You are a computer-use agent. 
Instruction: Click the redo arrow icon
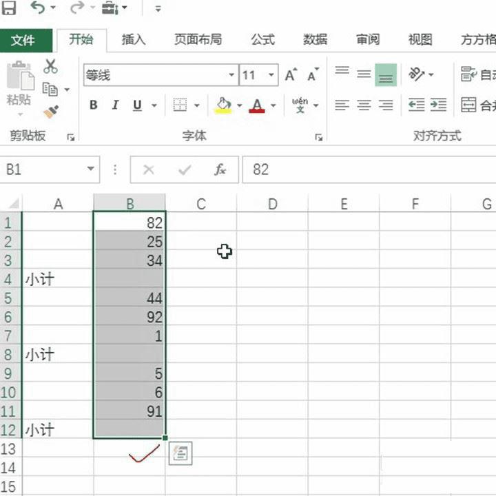click(77, 8)
